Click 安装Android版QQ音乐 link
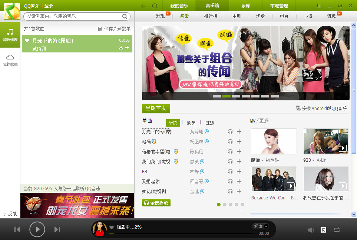Image resolution: width=357 pixels, height=240 pixels. click(321, 109)
